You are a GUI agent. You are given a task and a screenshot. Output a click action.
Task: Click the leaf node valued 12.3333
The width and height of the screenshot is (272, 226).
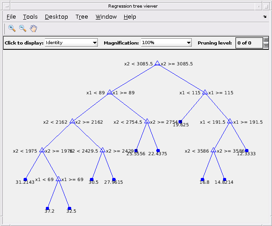[x=247, y=151]
